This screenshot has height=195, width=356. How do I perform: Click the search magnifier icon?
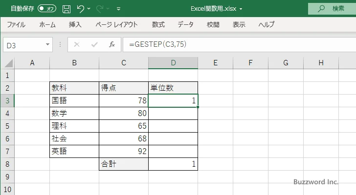pos(321,9)
